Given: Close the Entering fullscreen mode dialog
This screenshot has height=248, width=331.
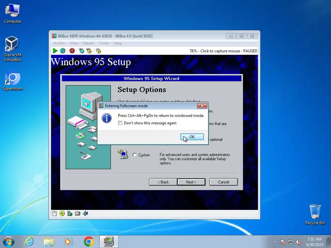Looking at the screenshot, I should pos(202,106).
